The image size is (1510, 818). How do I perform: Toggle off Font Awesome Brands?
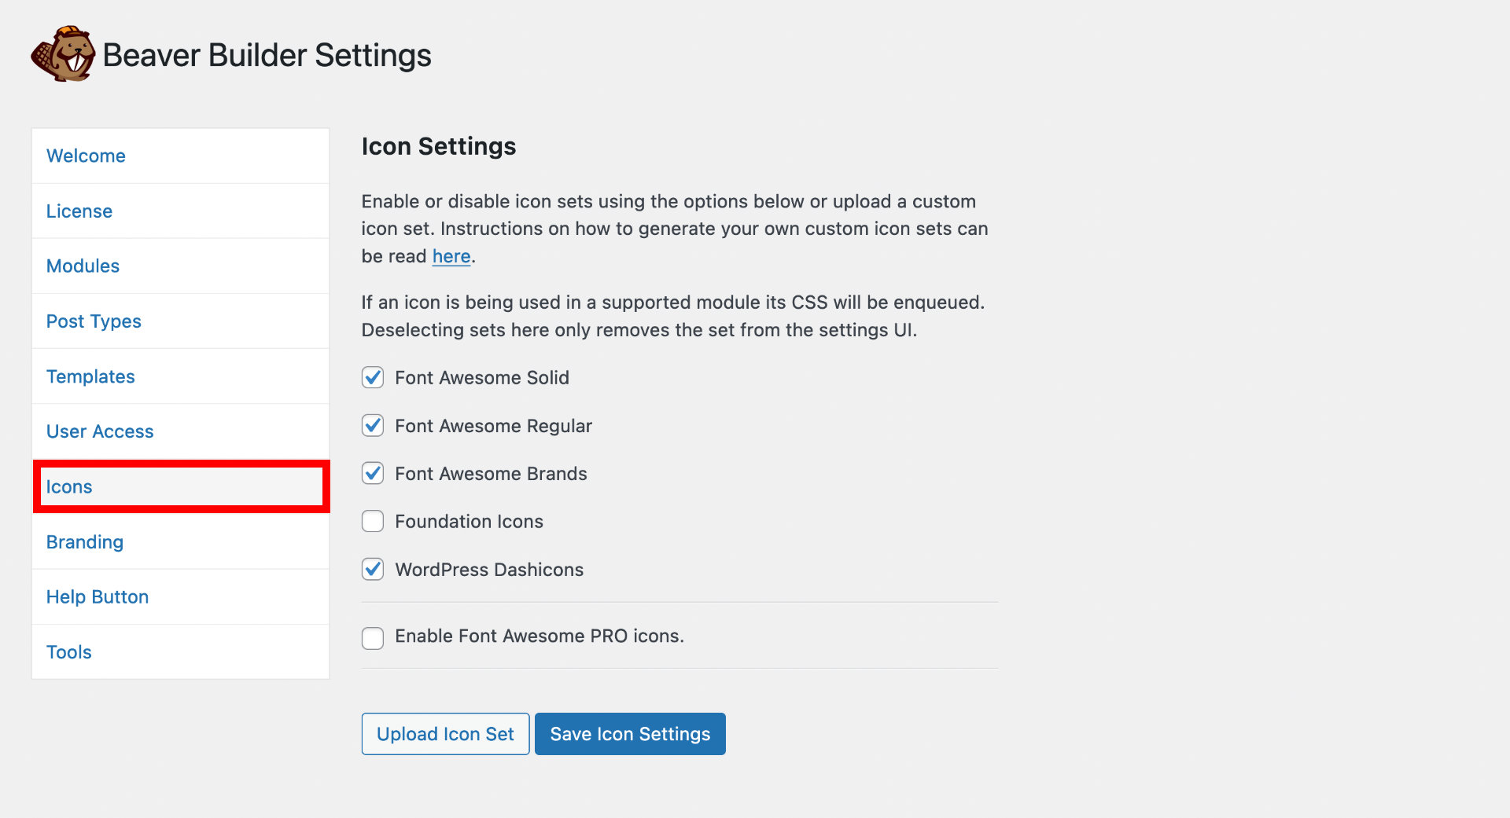click(372, 473)
